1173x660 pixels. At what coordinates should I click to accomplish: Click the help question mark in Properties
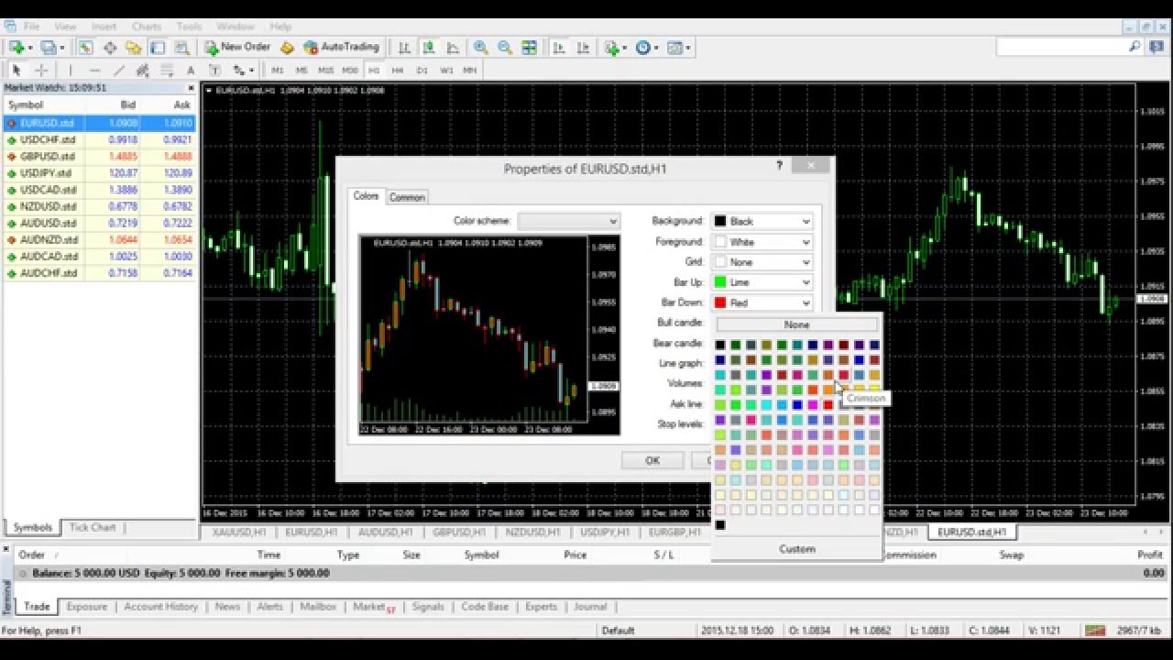coord(780,166)
